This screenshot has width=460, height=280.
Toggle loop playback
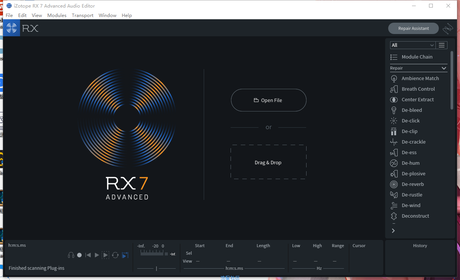pos(115,255)
